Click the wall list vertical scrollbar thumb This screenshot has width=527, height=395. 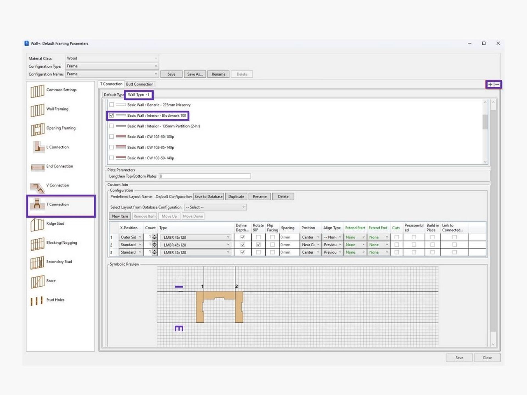point(485,122)
